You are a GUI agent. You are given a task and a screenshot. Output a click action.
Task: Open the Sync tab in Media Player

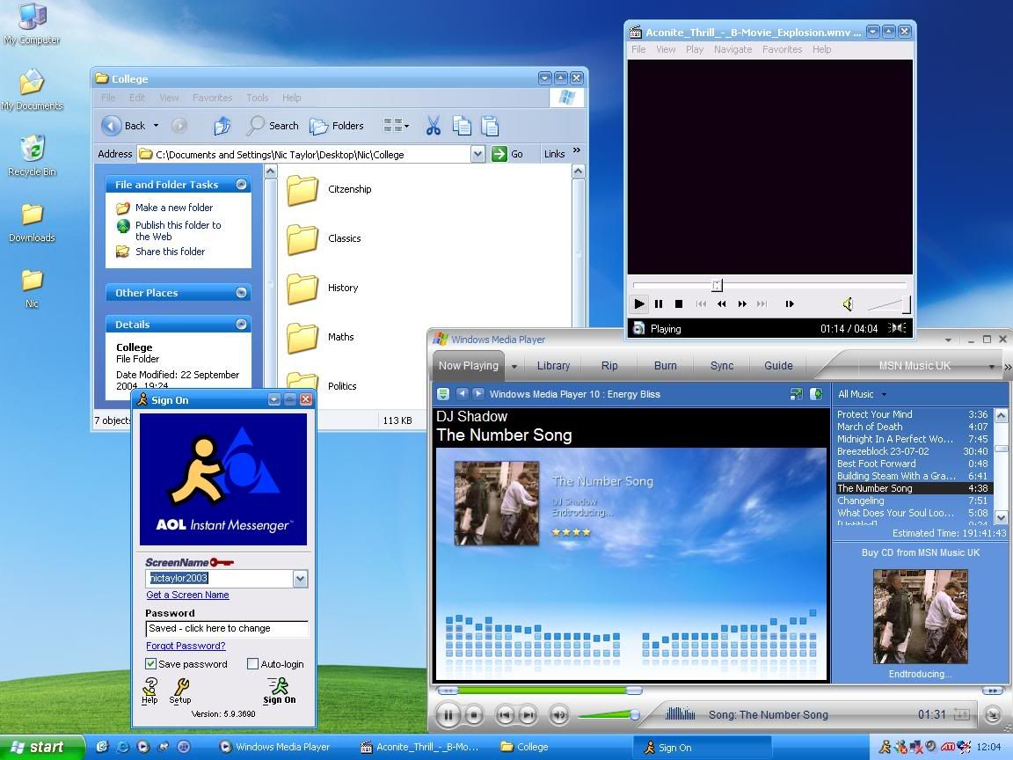(x=722, y=365)
